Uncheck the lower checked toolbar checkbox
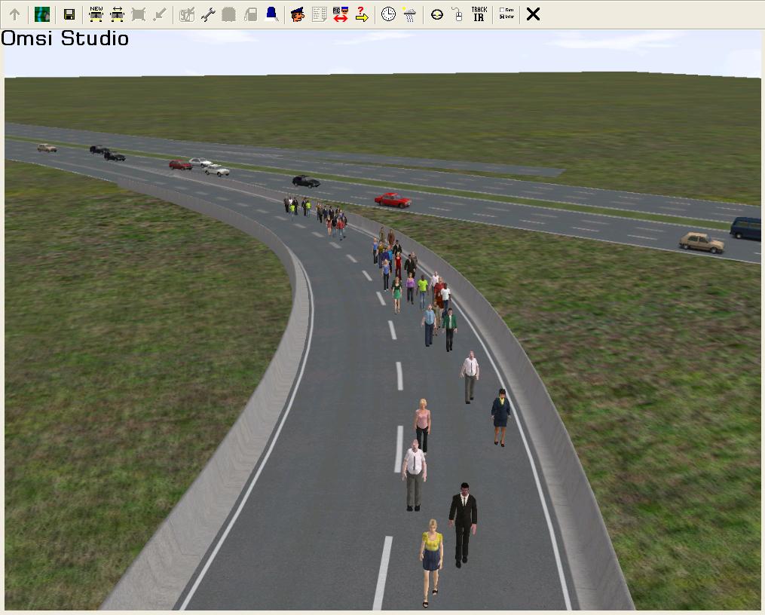The height and width of the screenshot is (615, 765). [503, 17]
